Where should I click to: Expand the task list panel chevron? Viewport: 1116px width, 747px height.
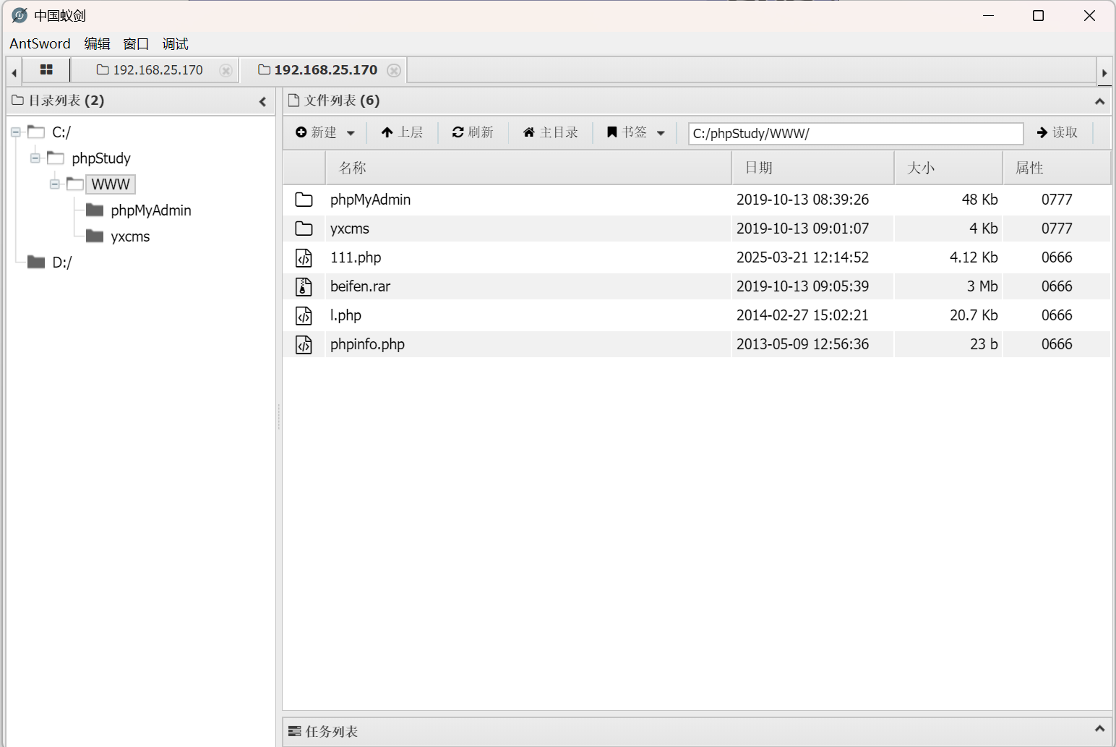1099,729
